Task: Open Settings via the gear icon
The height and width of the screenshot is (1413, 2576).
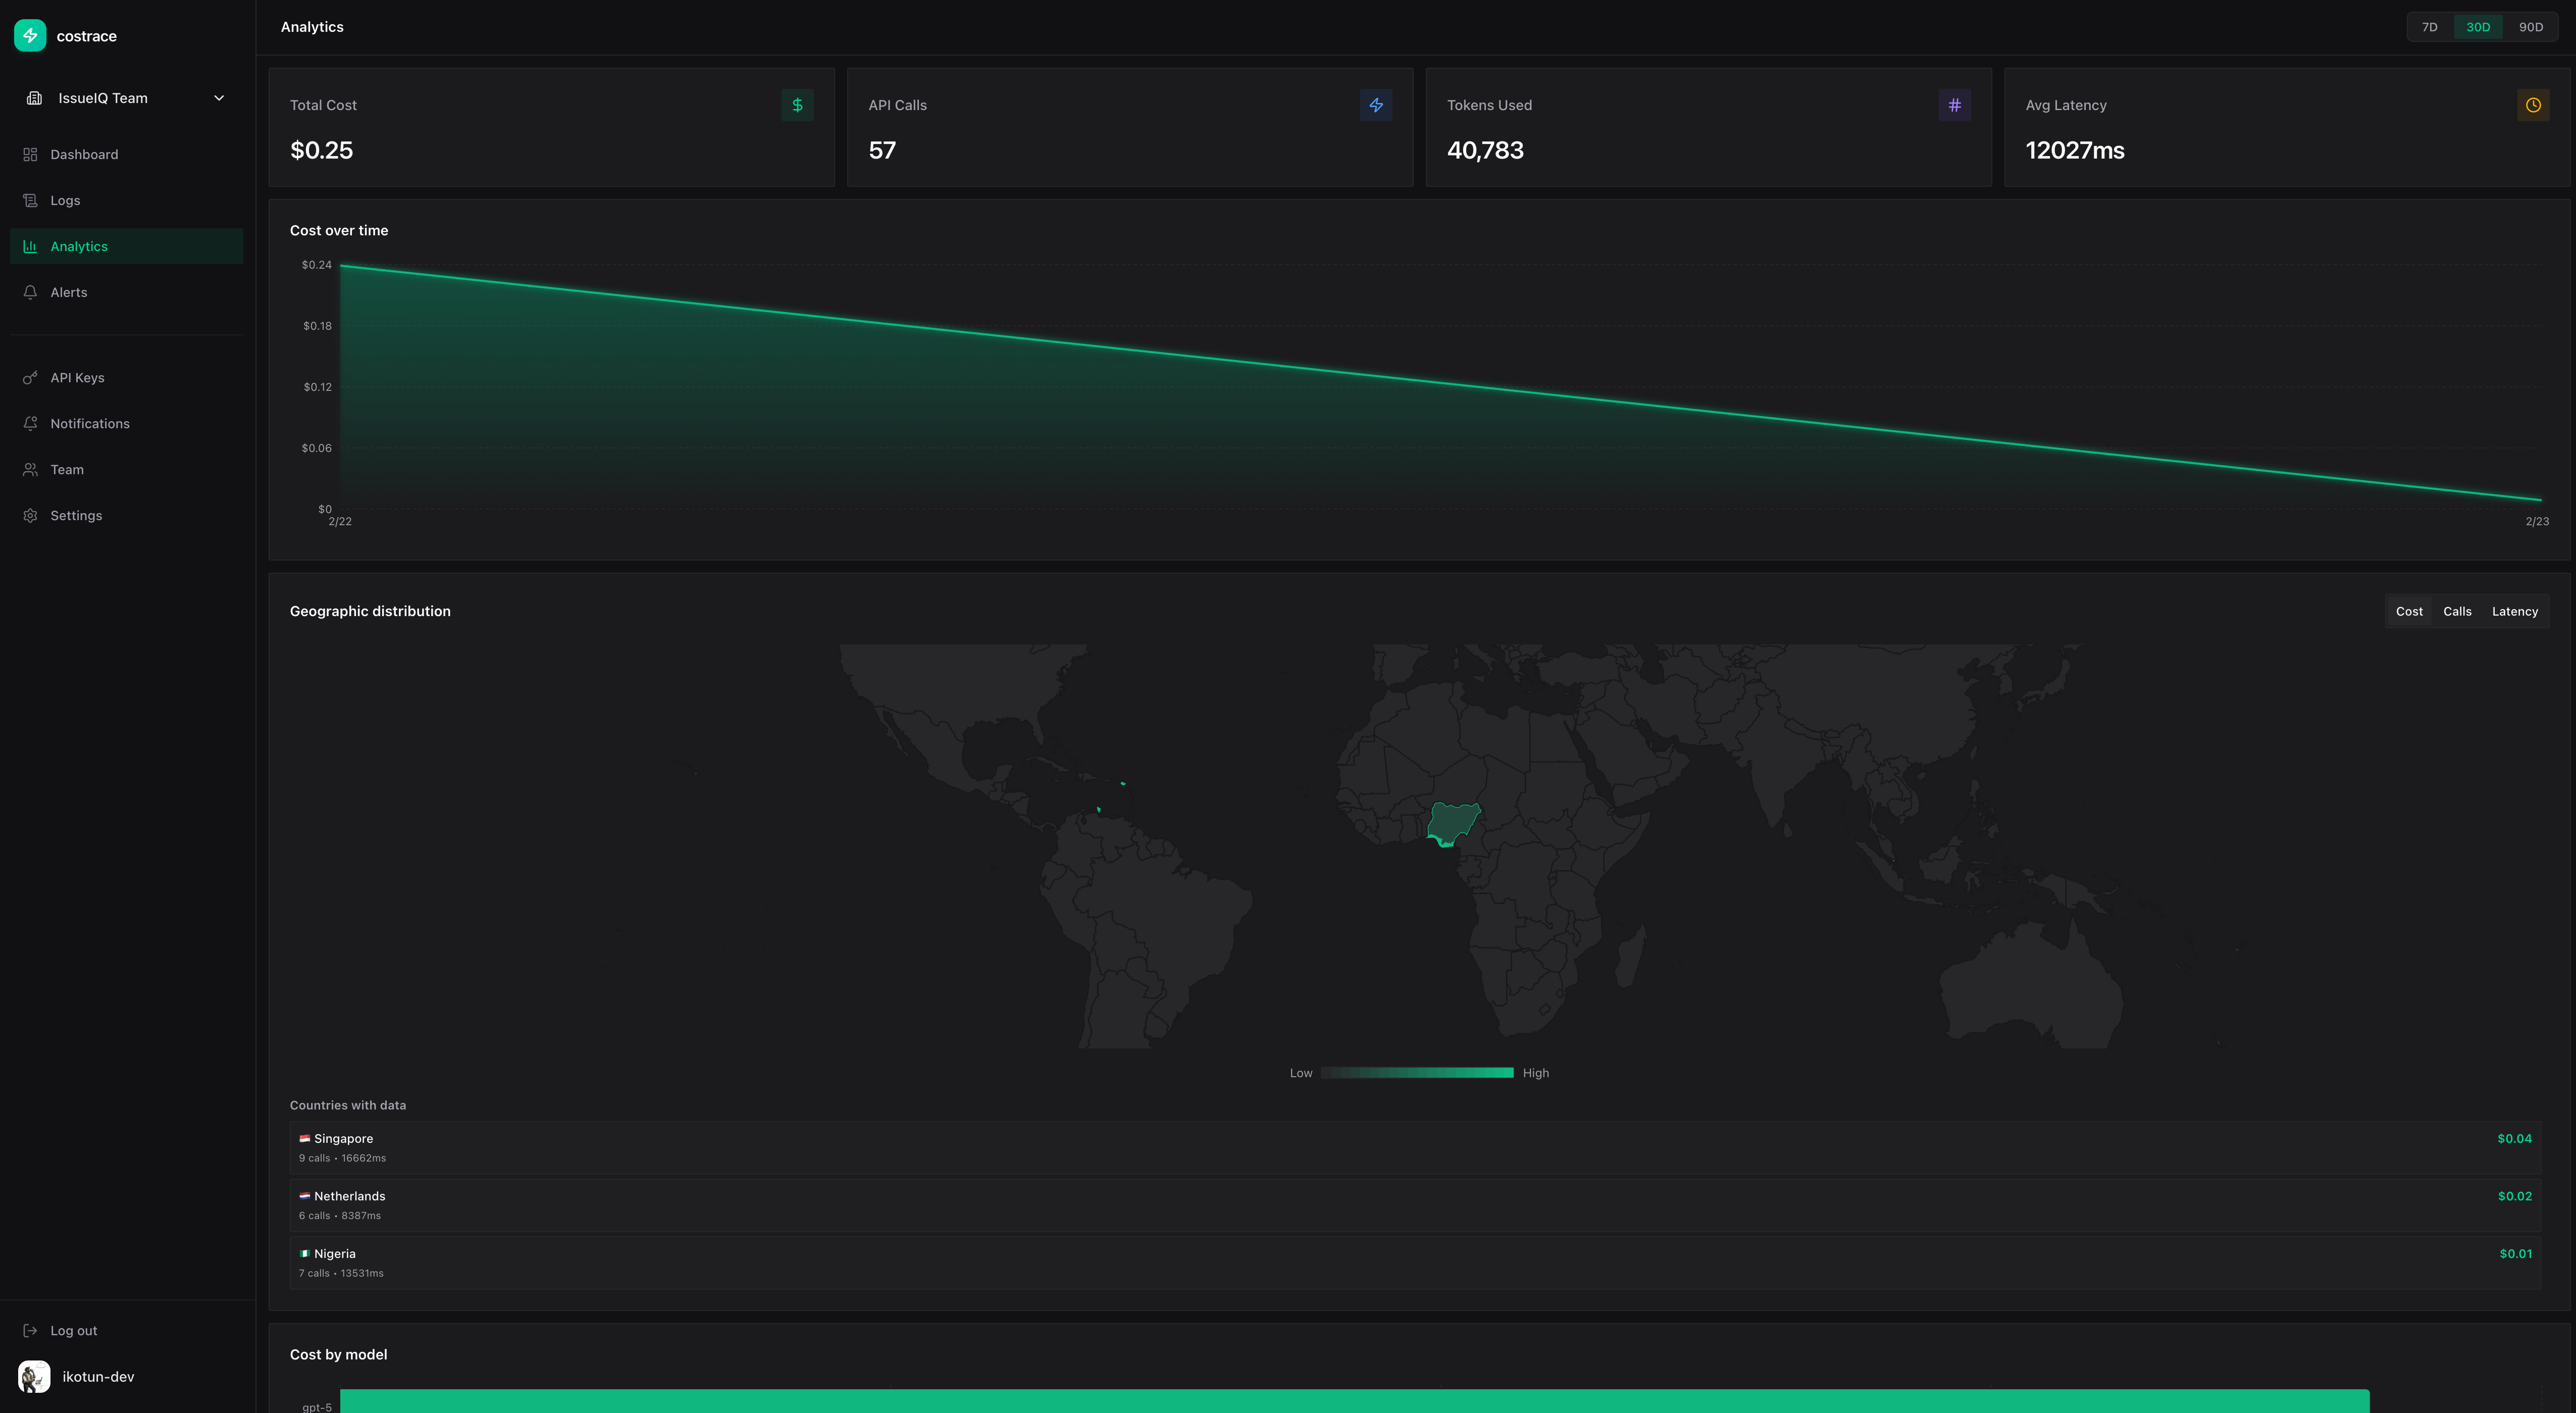Action: 30,515
